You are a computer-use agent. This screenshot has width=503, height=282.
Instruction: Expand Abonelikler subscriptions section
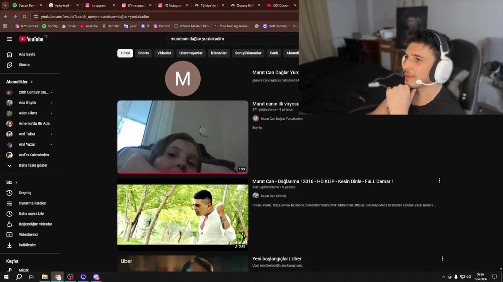pos(20,82)
